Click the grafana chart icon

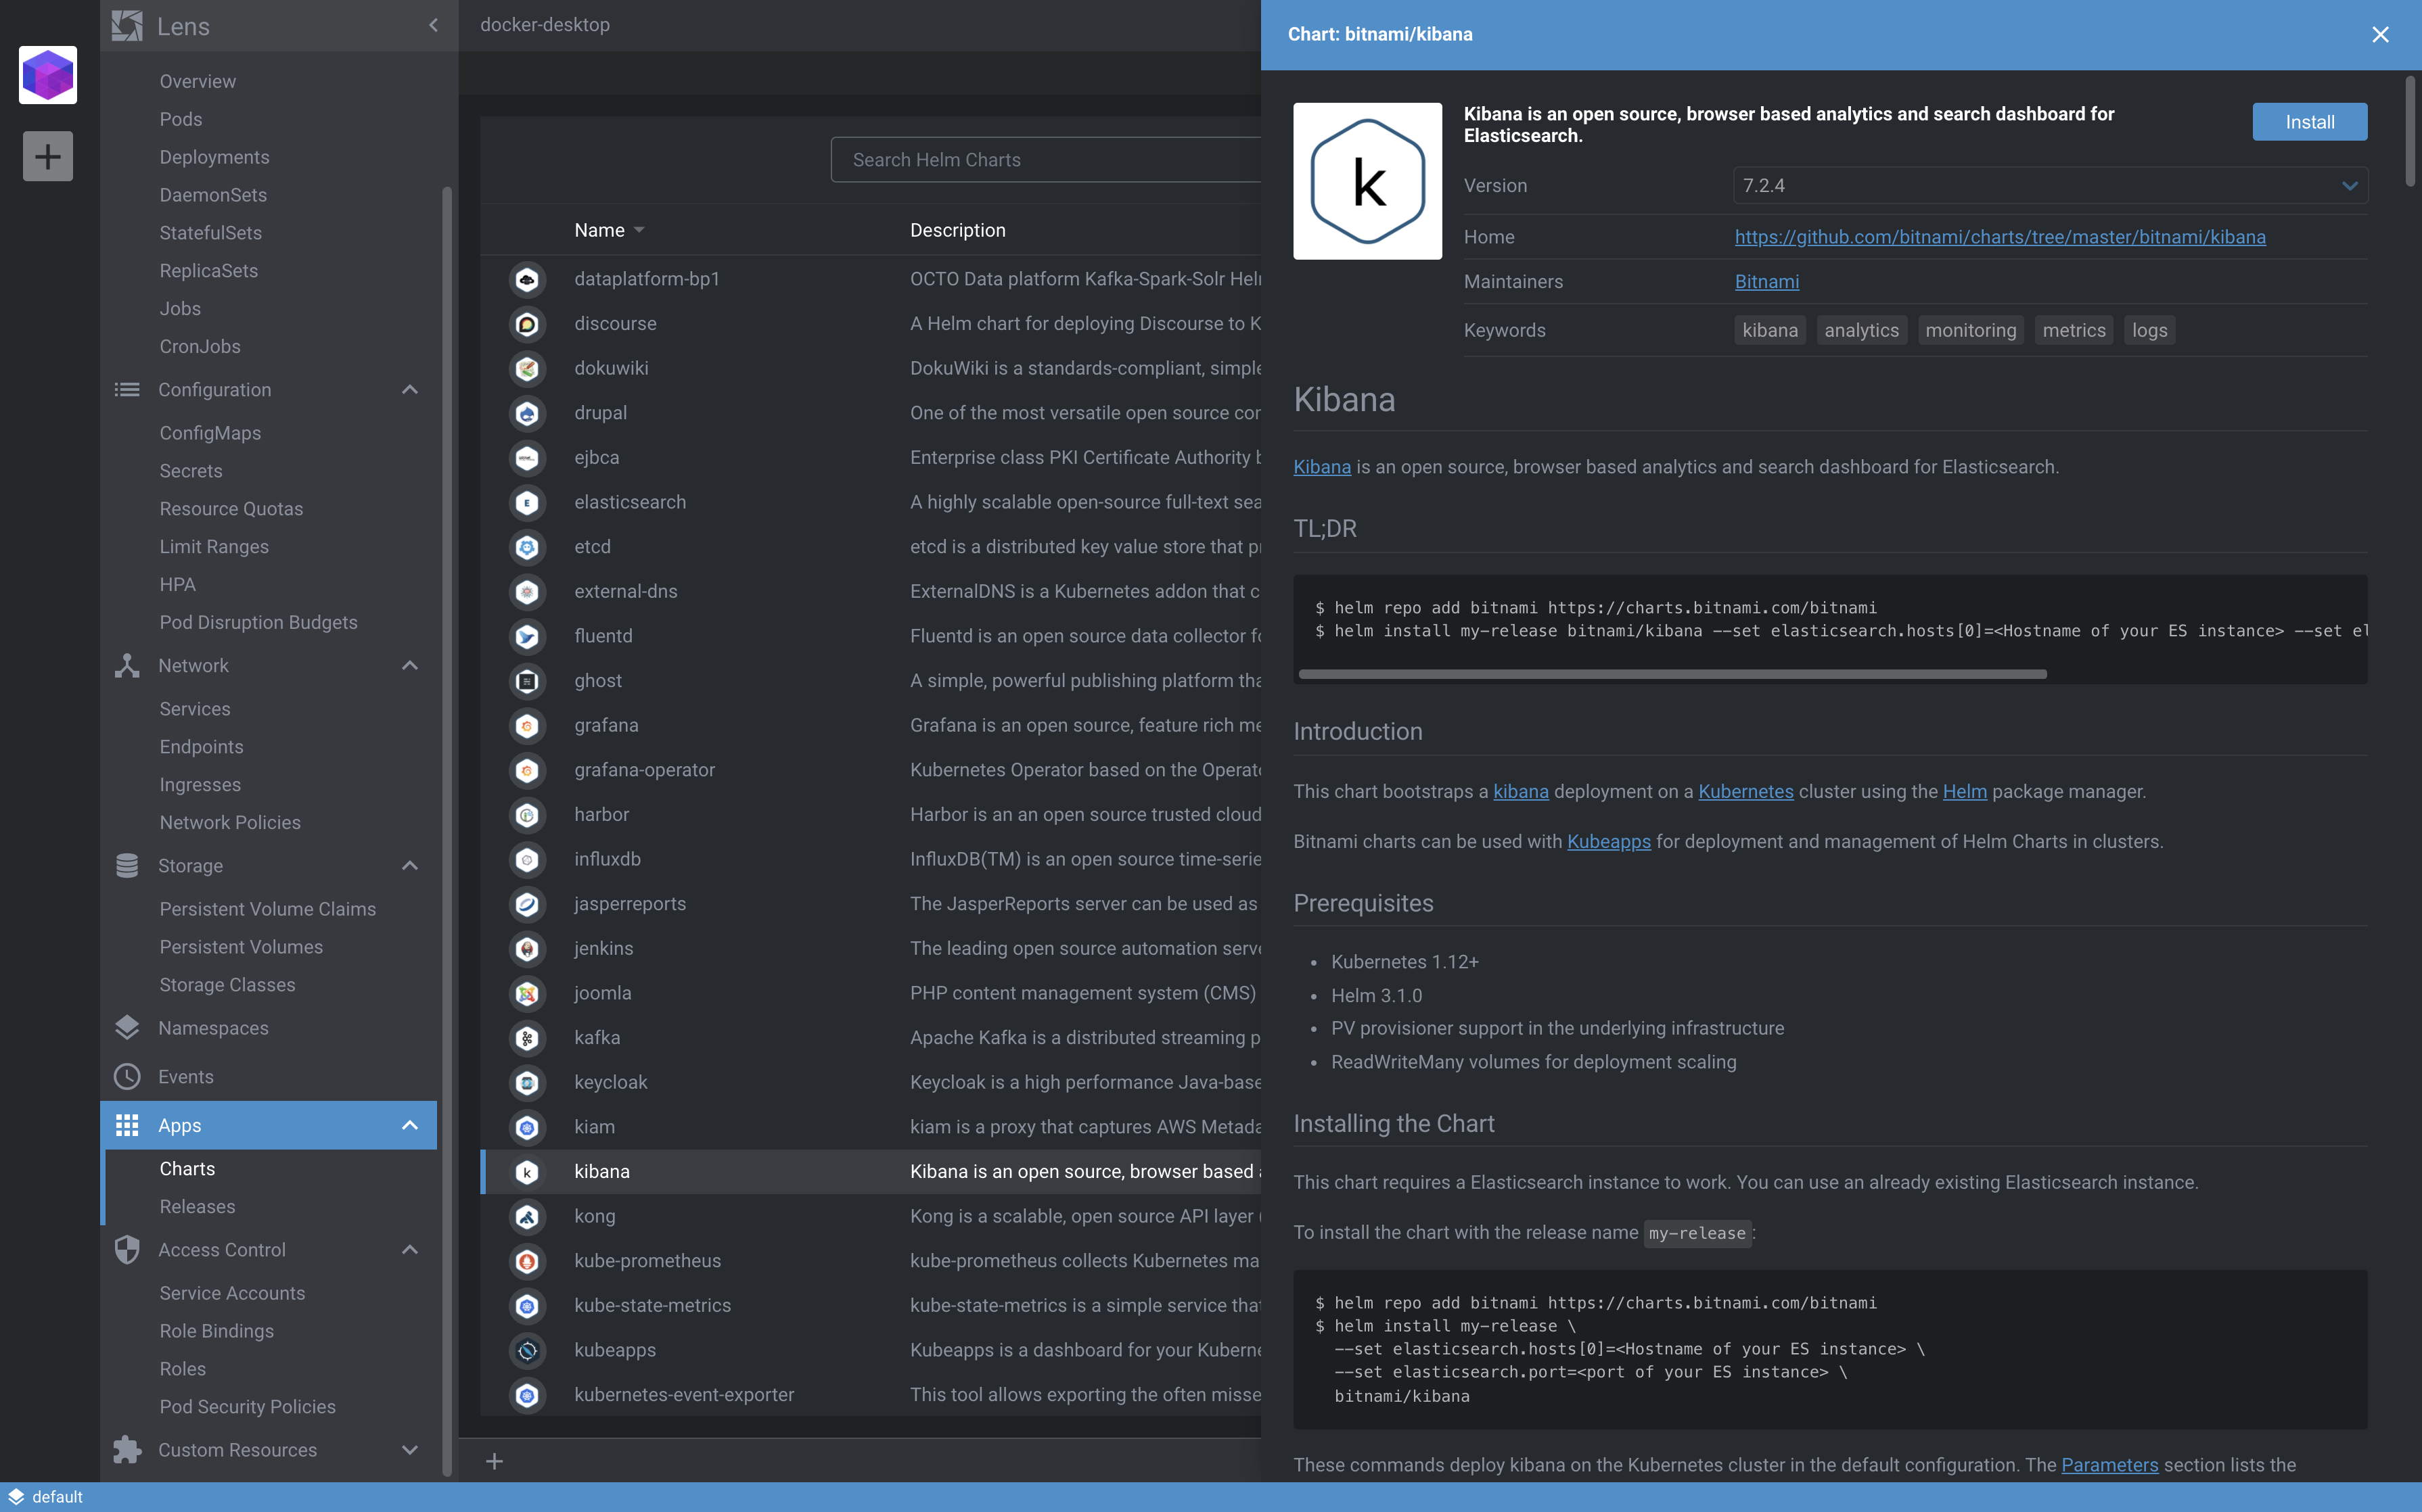click(x=527, y=725)
